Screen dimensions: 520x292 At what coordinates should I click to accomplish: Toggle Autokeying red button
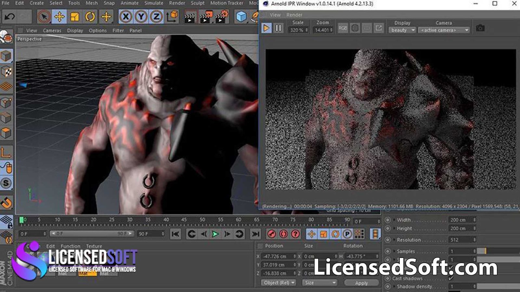pyautogui.click(x=283, y=234)
